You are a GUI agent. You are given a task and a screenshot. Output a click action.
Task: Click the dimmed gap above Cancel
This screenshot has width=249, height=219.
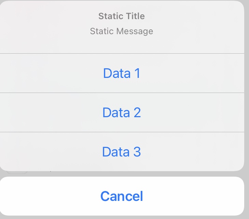point(137,174)
